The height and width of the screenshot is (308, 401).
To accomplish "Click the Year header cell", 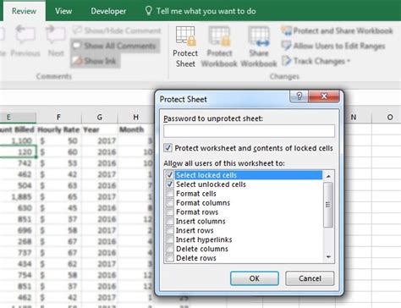I will click(99, 129).
